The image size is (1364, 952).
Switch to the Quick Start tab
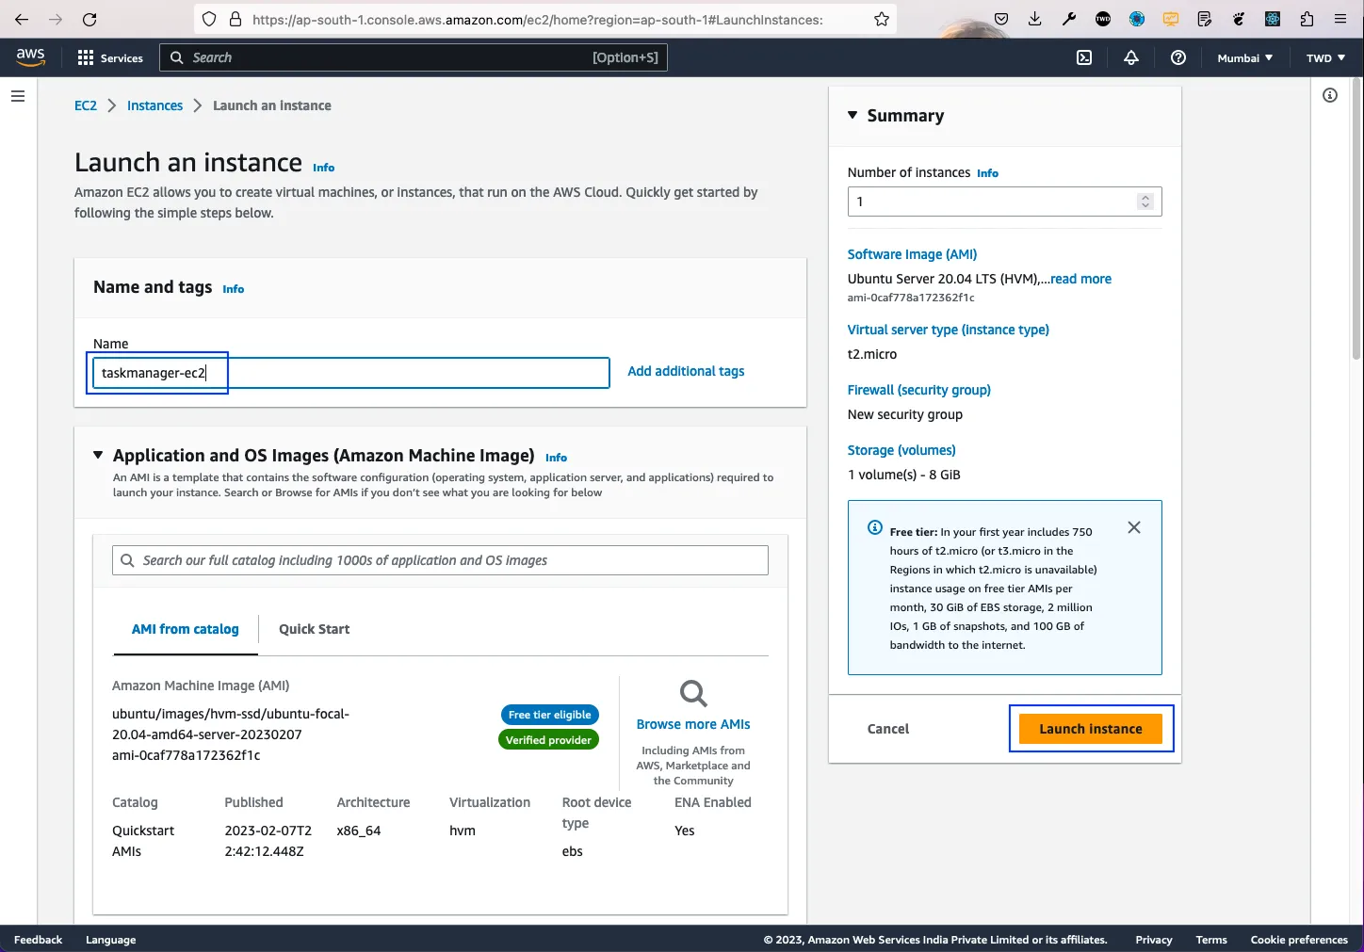click(315, 629)
